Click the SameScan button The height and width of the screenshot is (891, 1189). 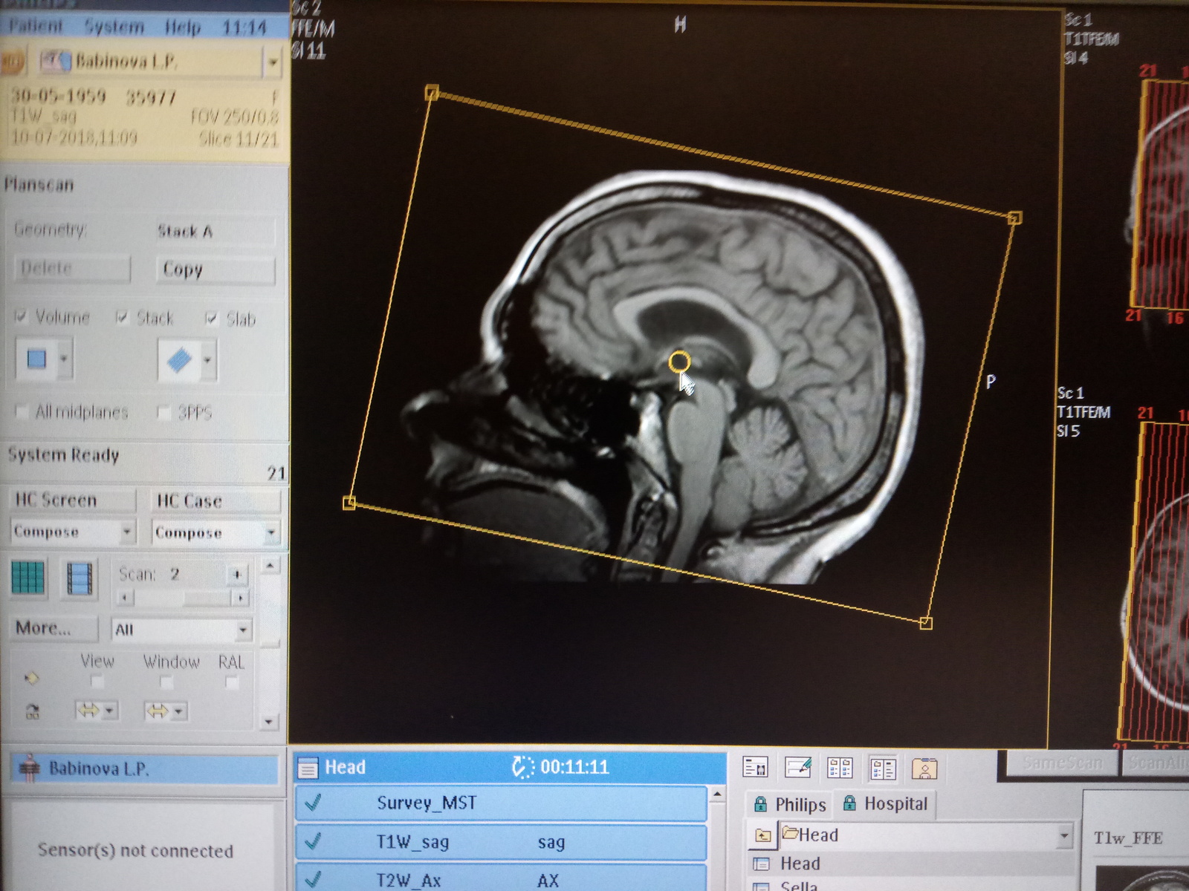click(x=1063, y=763)
